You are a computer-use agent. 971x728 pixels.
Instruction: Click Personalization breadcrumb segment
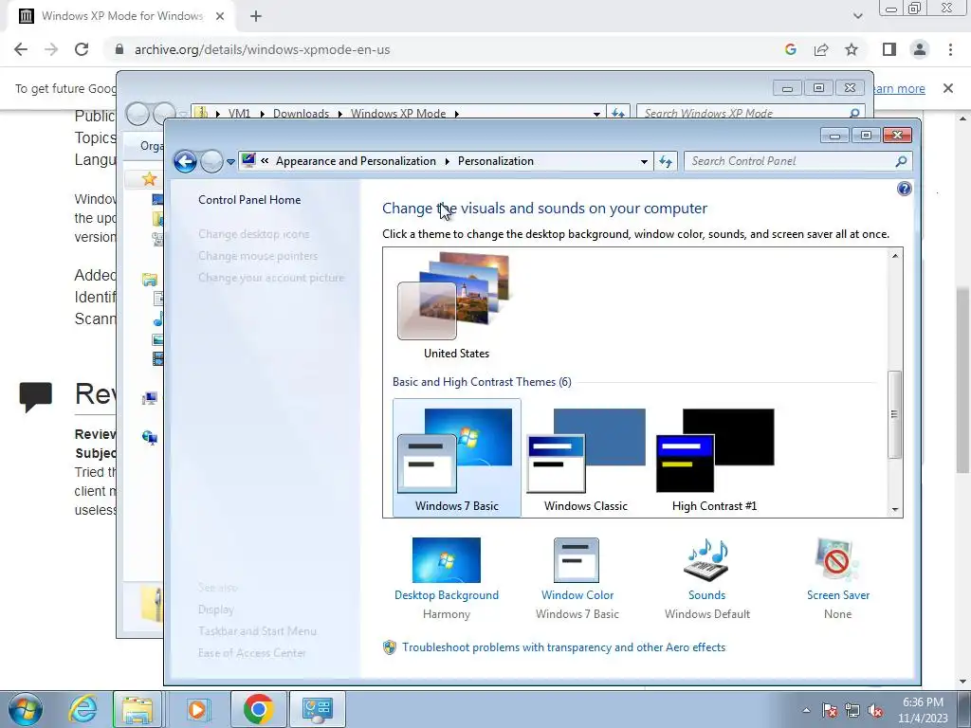click(495, 161)
